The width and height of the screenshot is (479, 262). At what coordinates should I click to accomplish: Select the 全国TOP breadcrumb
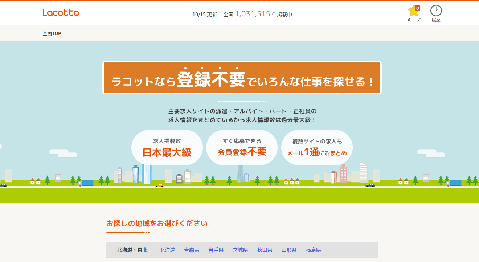tap(52, 33)
